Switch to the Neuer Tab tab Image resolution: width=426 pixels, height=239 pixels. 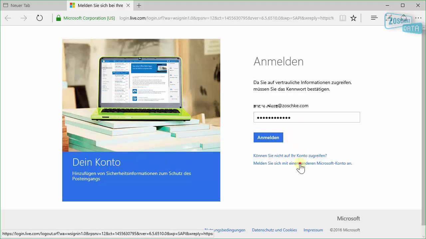33,6
